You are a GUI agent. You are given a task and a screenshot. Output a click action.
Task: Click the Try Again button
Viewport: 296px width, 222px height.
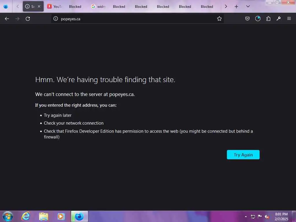243,155
